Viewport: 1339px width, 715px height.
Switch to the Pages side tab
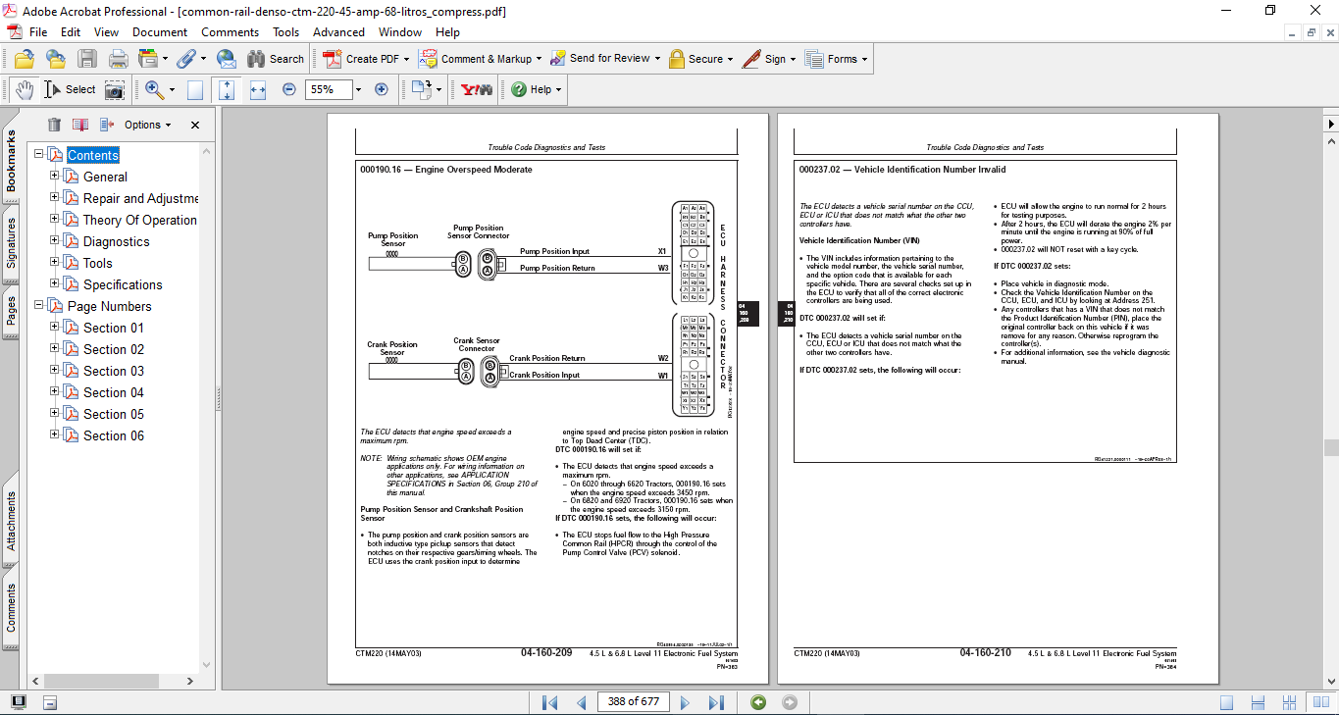tap(11, 310)
